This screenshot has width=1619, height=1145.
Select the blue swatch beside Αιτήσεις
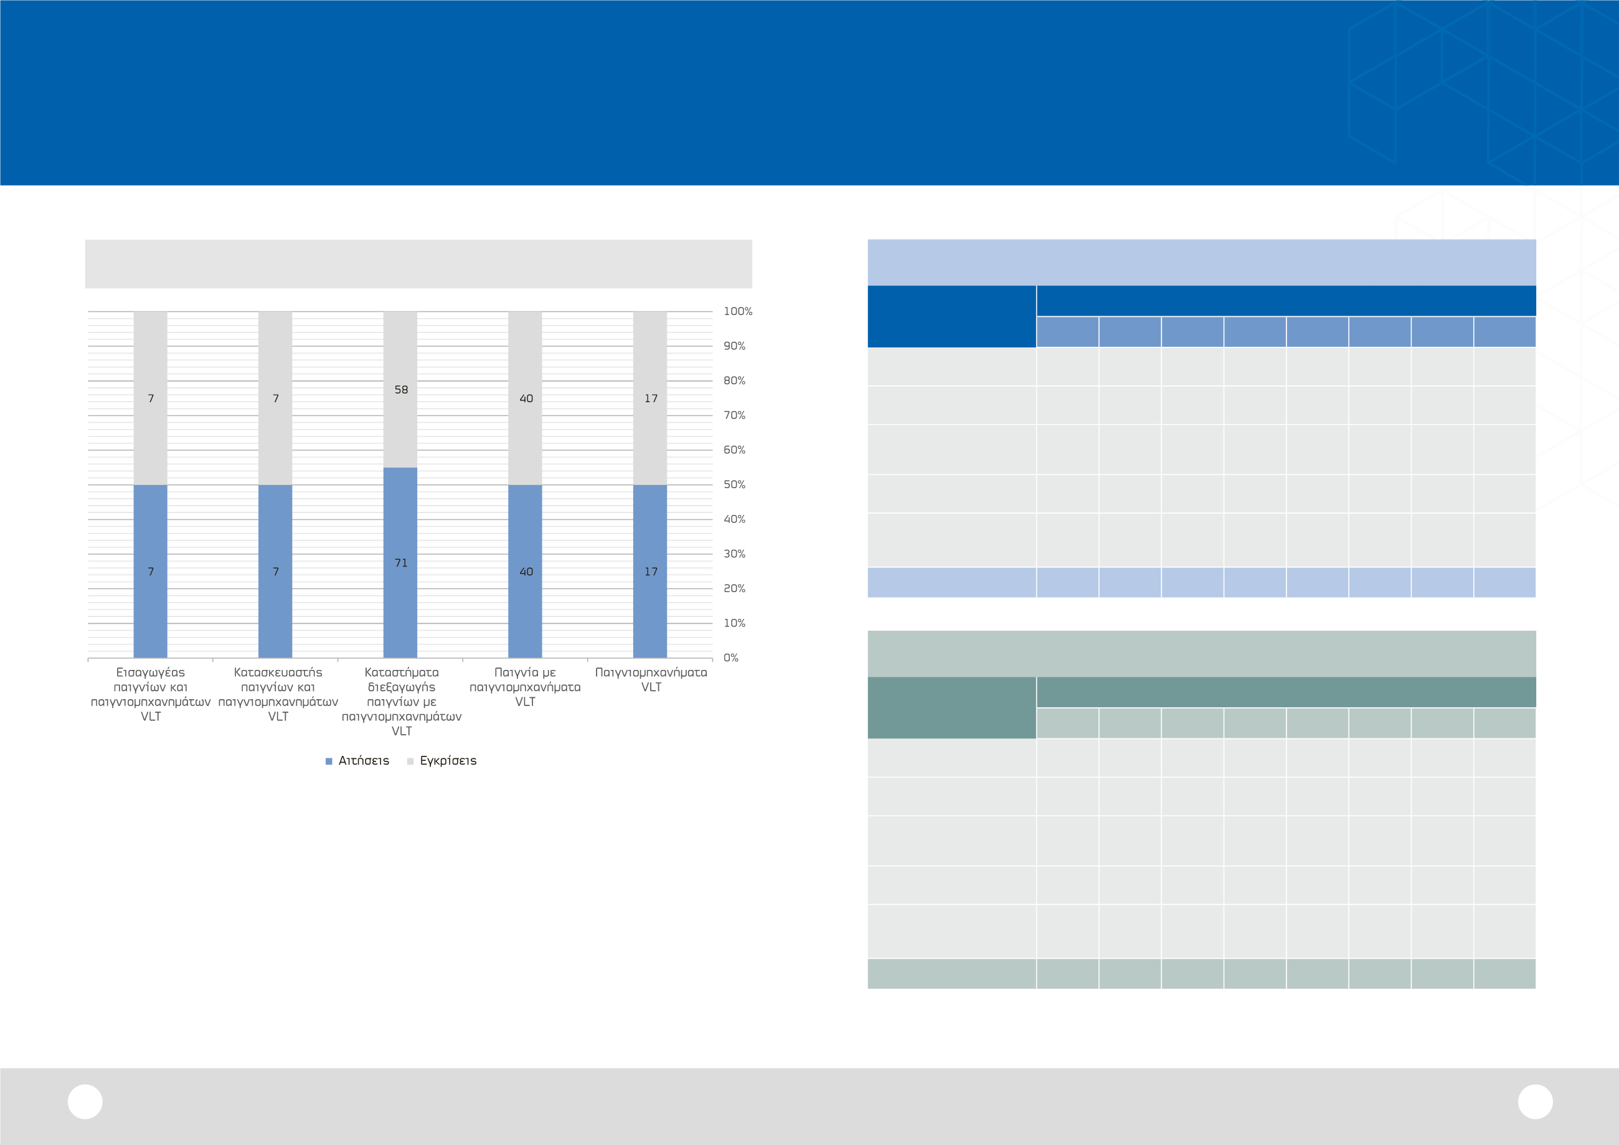(329, 761)
